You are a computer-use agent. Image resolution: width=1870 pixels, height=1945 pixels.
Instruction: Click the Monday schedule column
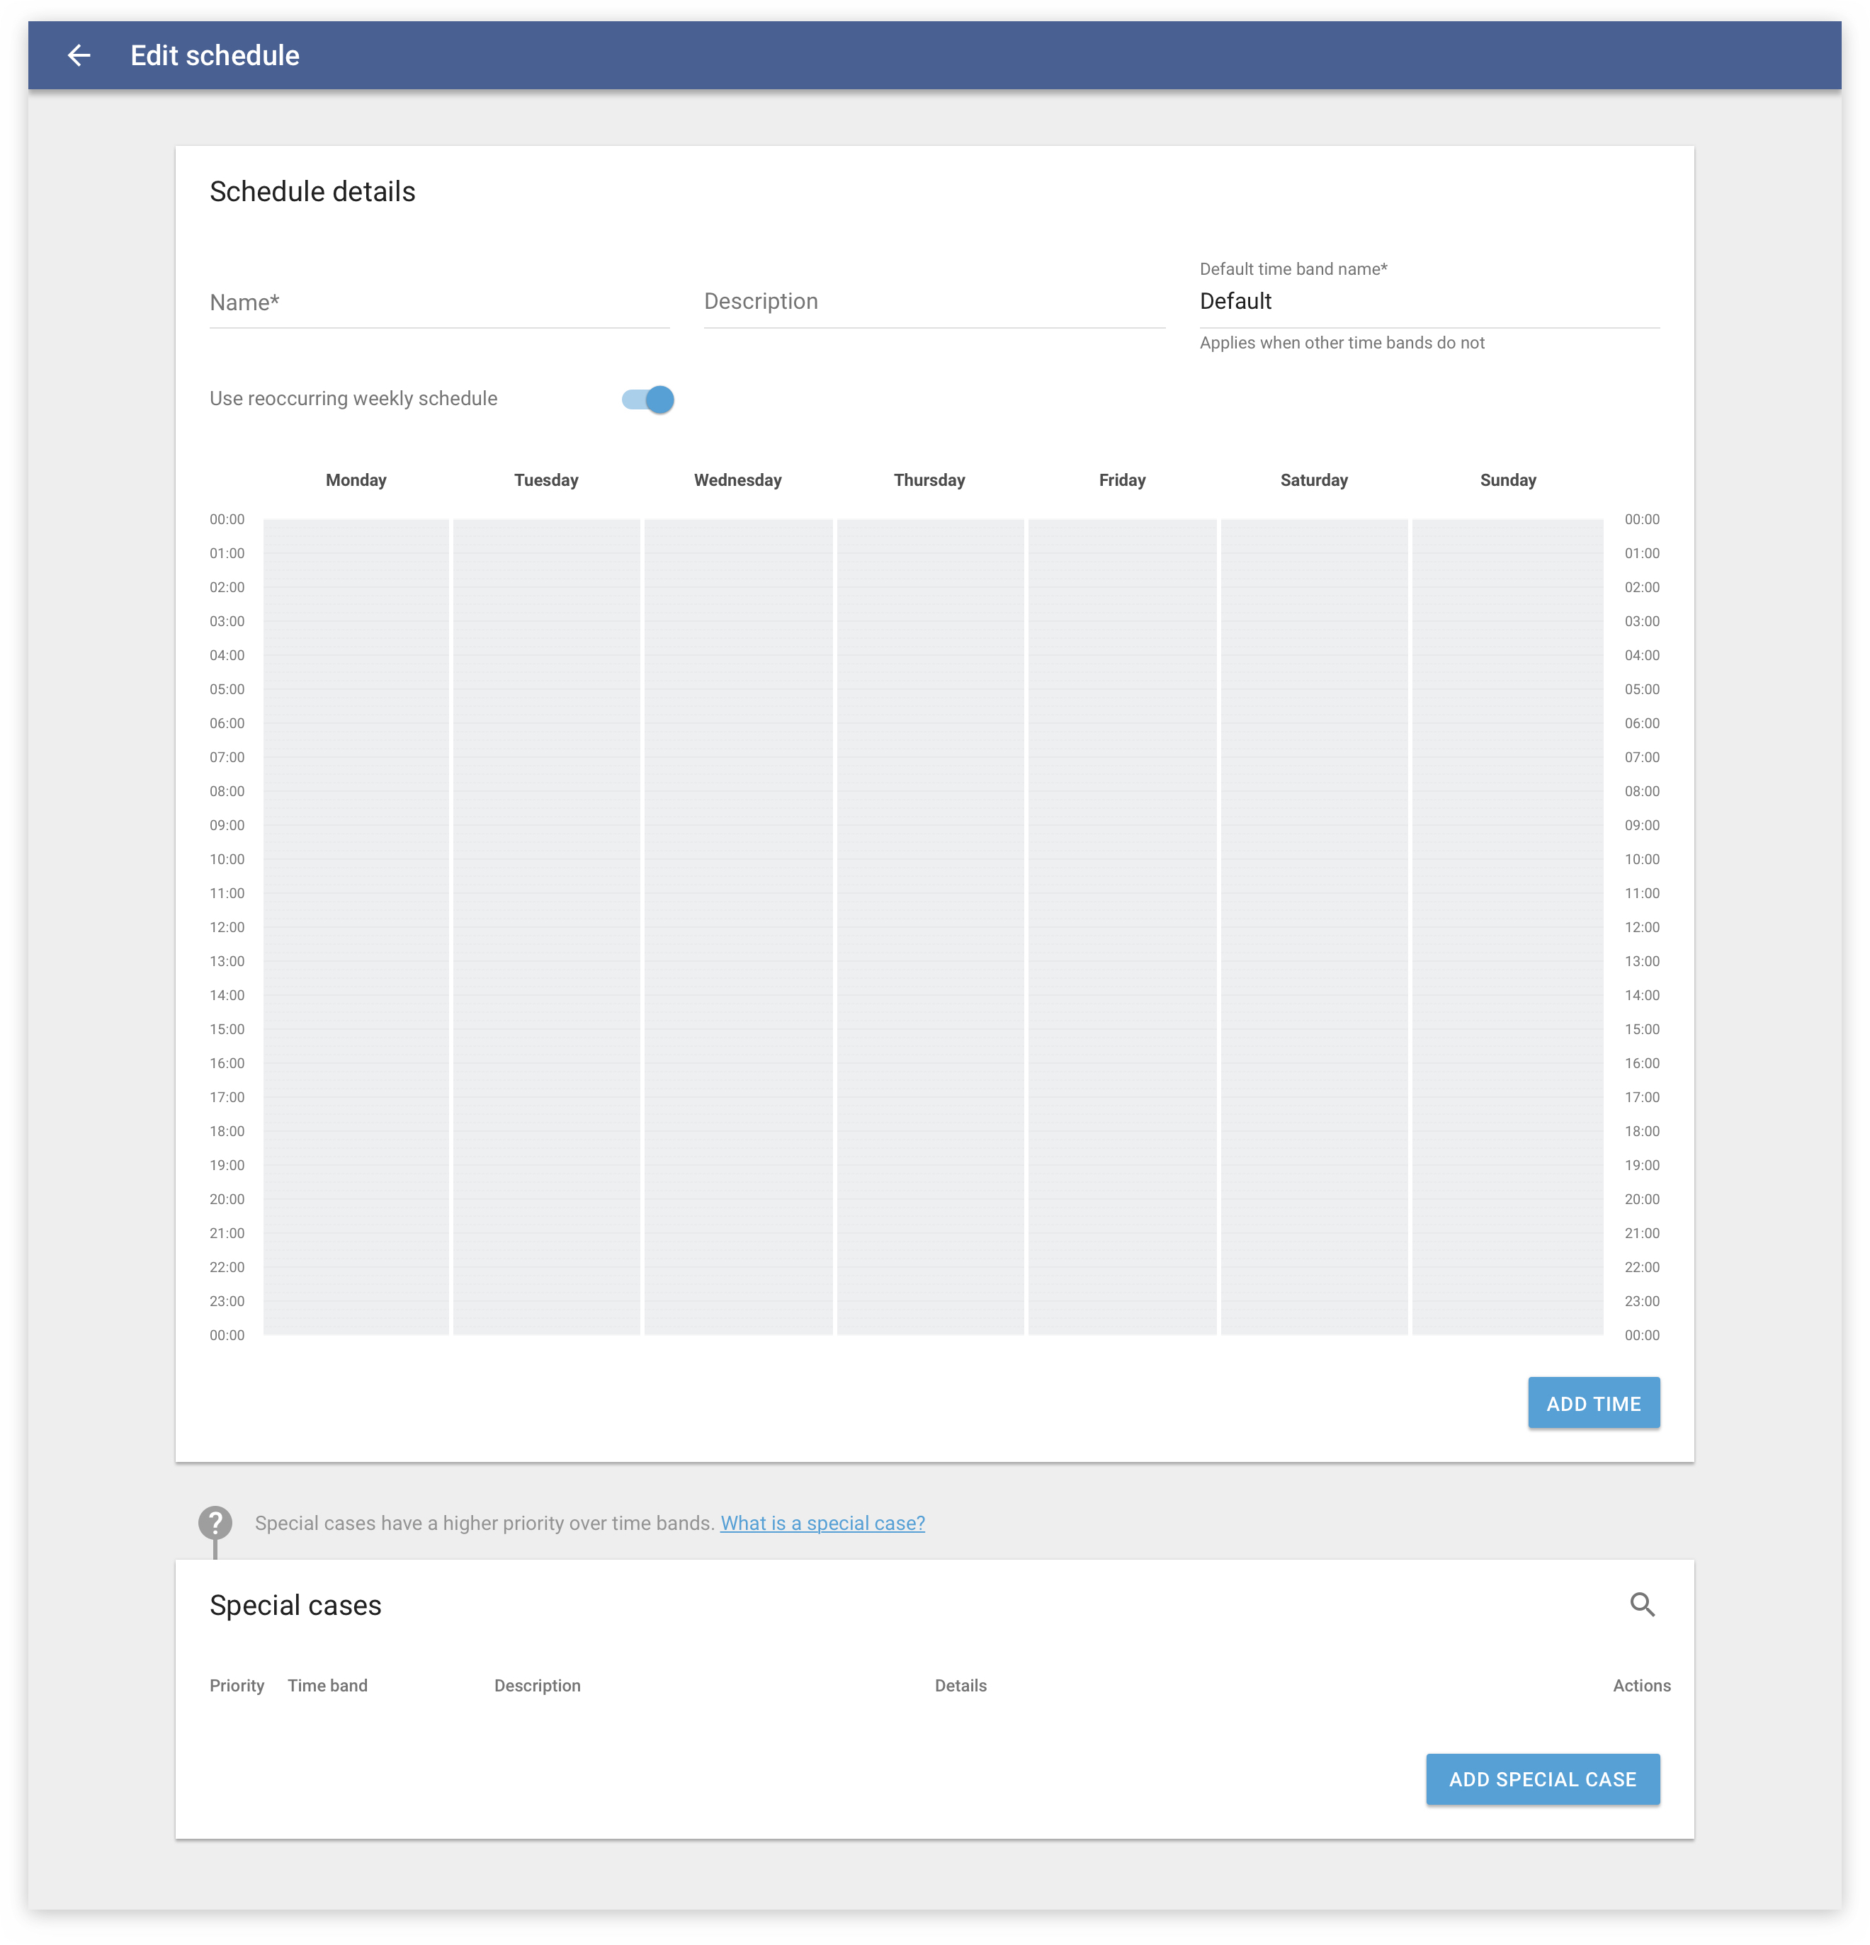(x=356, y=927)
